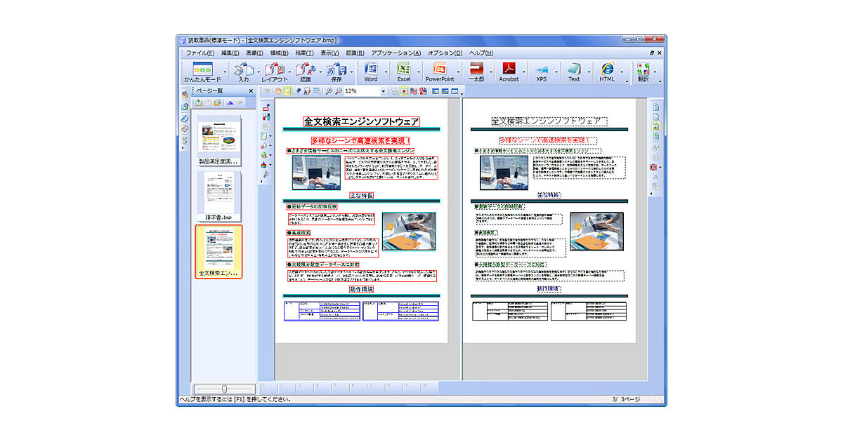The width and height of the screenshot is (843, 442).
Task: Open the 12% zoom level dropdown
Action: pos(383,91)
